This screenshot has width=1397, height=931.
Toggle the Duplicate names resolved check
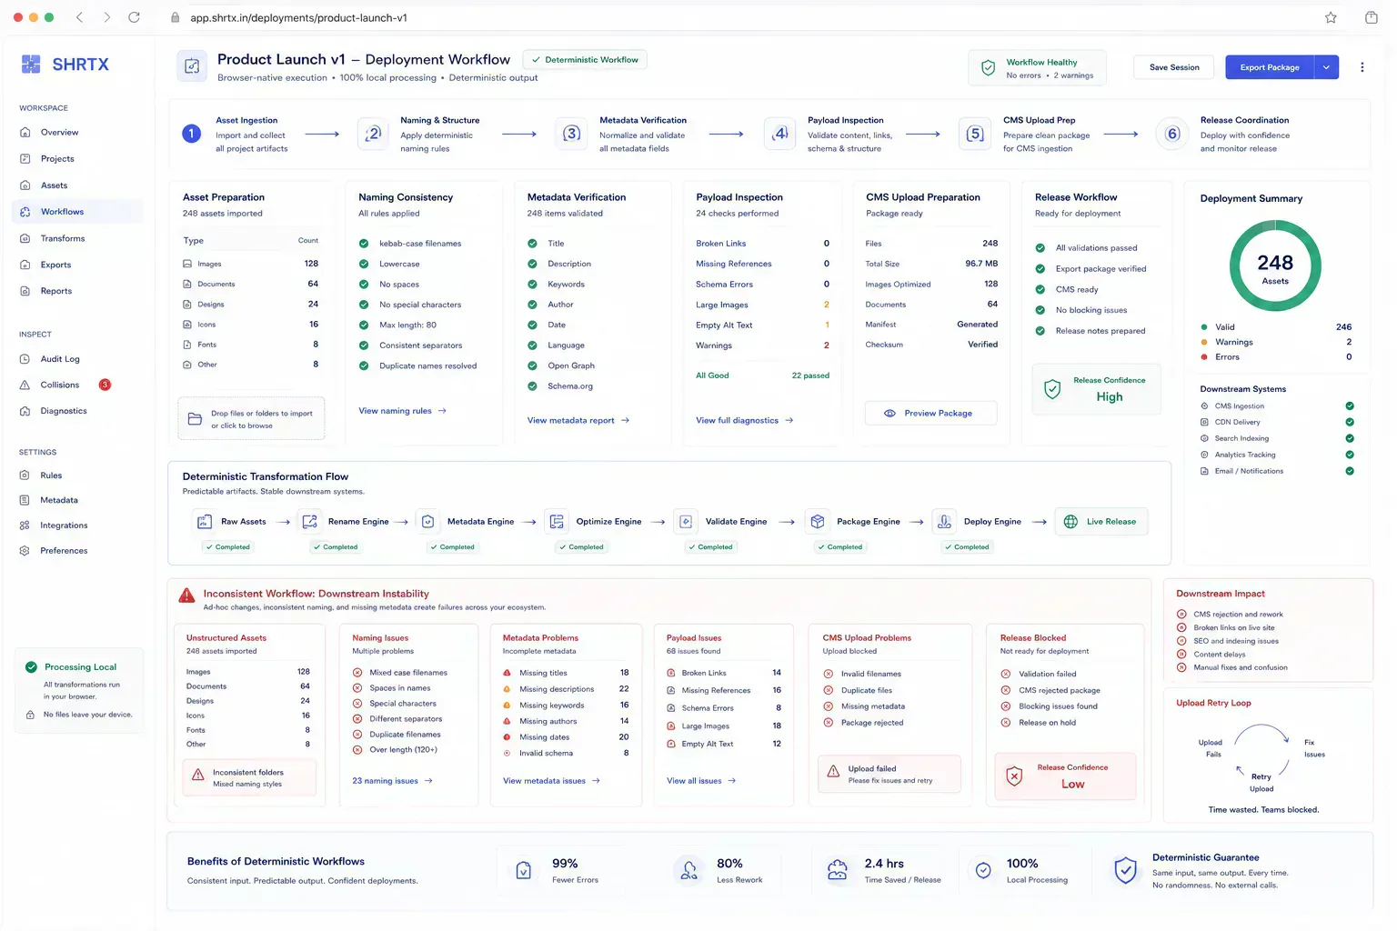pyautogui.click(x=364, y=365)
